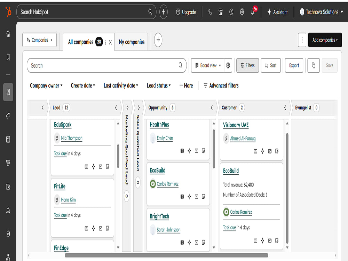Open Mia Thompson contact link

pyautogui.click(x=72, y=138)
